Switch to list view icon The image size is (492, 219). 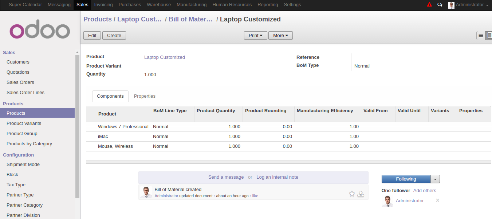point(481,35)
